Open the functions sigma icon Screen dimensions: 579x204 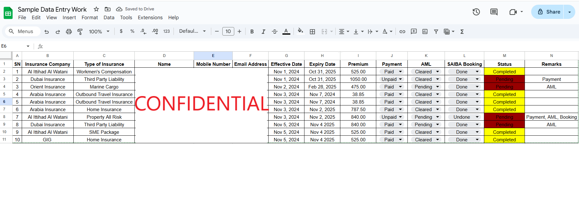click(462, 31)
